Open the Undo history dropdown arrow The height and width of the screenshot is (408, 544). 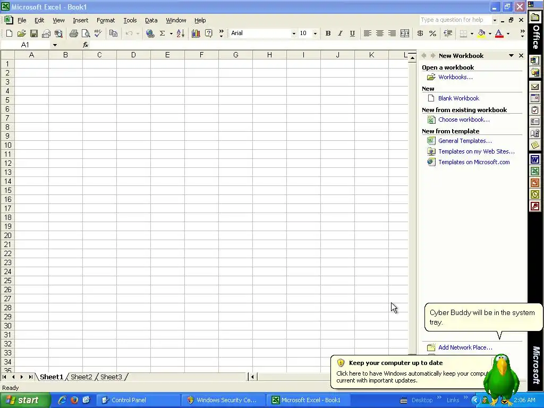pos(138,33)
